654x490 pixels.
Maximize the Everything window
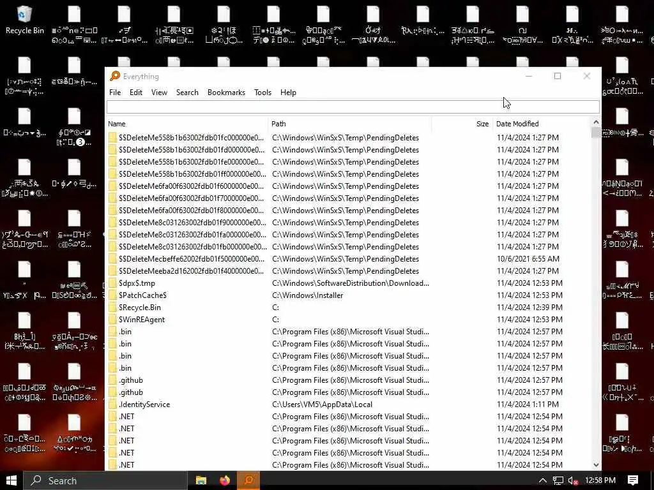click(557, 76)
